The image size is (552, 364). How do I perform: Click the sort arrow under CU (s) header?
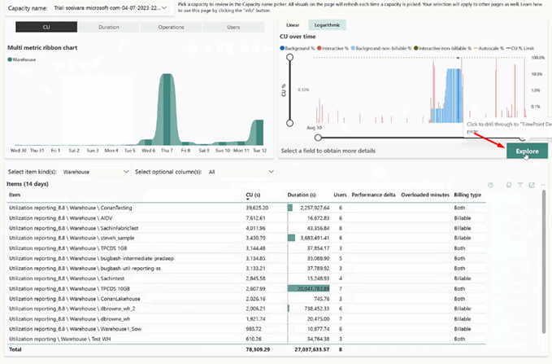click(247, 200)
